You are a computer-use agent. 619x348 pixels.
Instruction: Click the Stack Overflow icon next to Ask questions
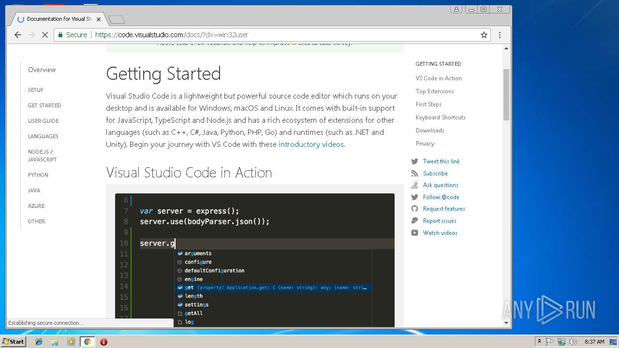[x=414, y=185]
